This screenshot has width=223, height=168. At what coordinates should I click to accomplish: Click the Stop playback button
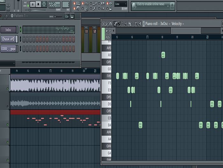pyautogui.click(x=38, y=4)
